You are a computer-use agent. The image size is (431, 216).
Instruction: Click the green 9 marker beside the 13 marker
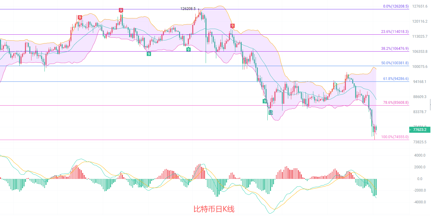pos(265,101)
